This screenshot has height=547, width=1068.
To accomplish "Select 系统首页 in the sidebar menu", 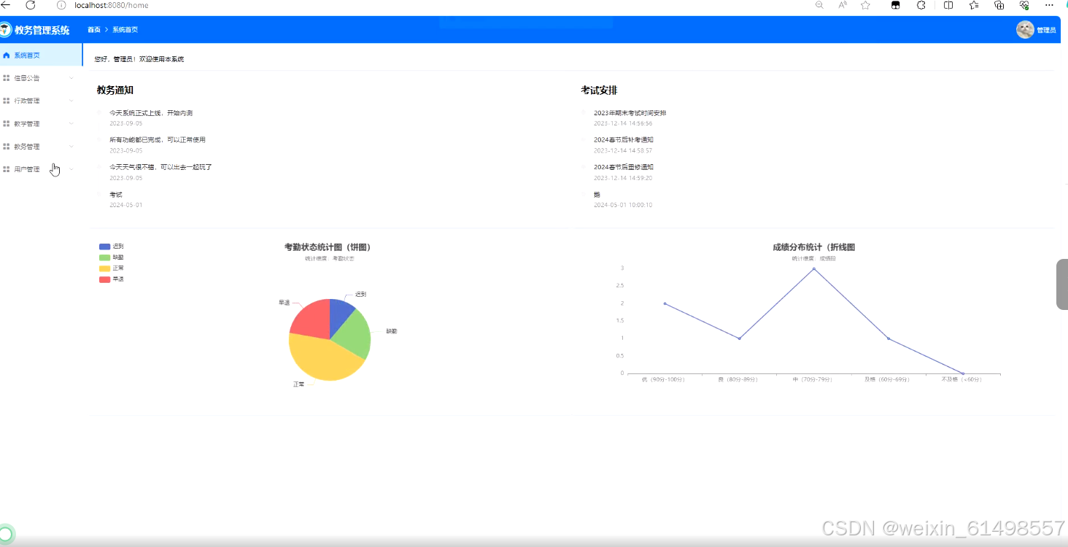I will coord(28,55).
